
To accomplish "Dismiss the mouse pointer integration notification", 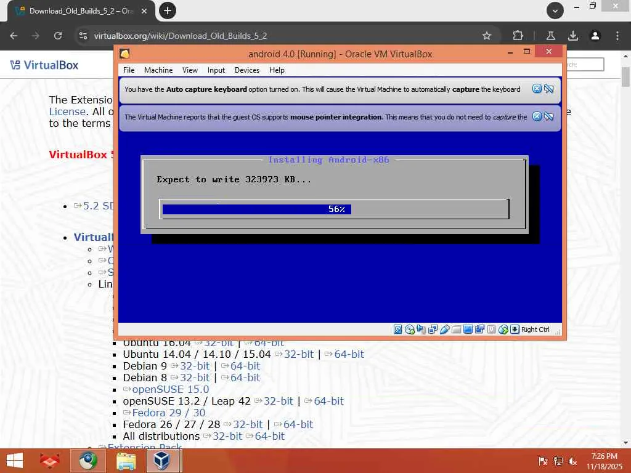I will (x=537, y=116).
